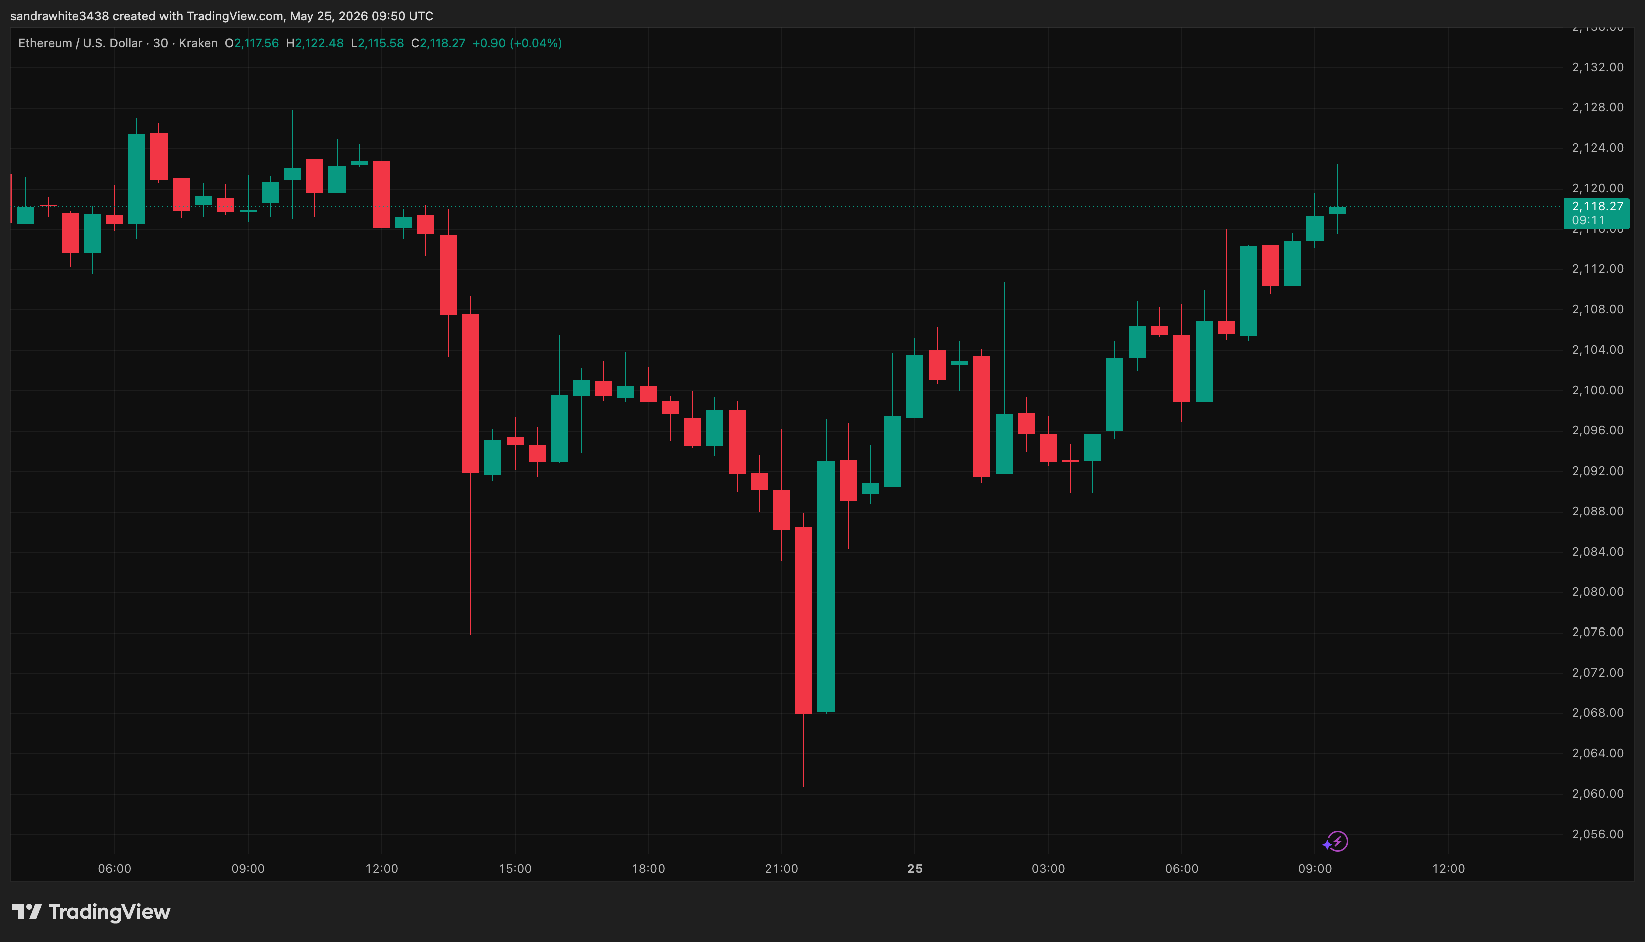Click the 2,080.00 price axis label
Screen dimensions: 1645x942
1597,592
